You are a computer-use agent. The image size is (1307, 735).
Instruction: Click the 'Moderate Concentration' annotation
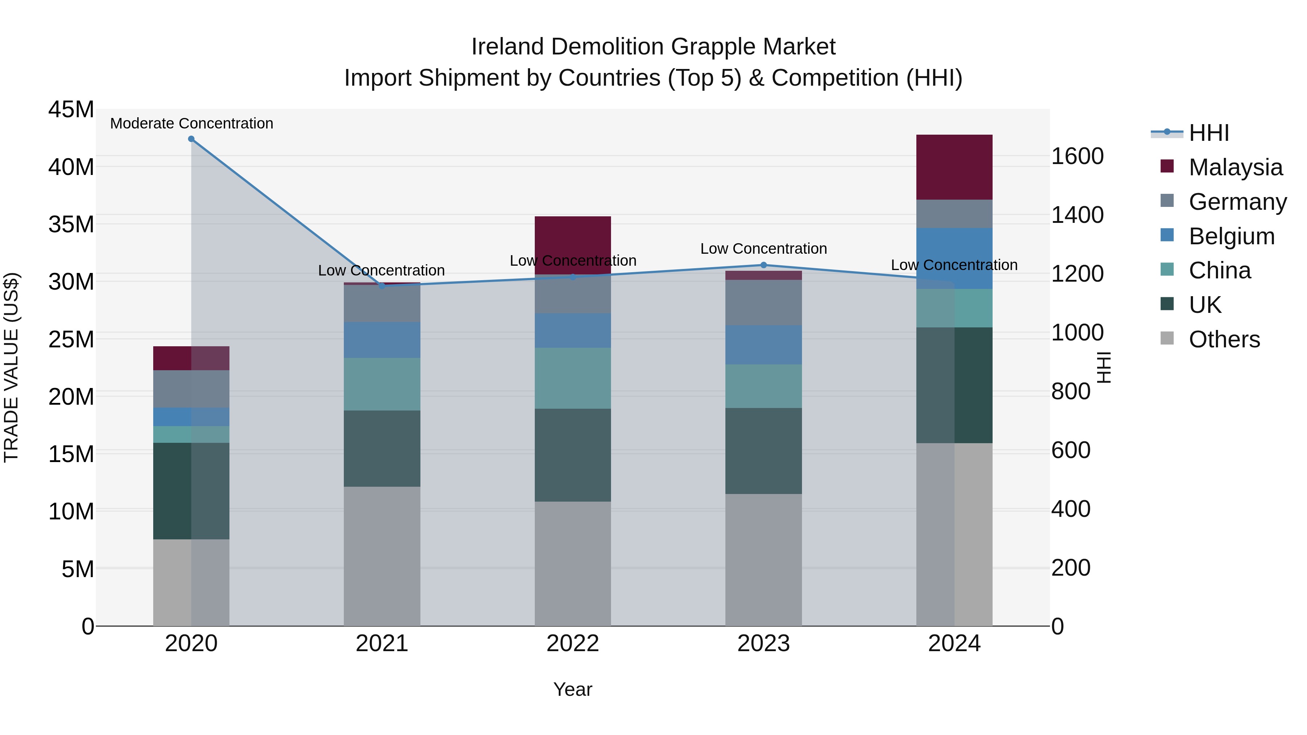pyautogui.click(x=192, y=123)
